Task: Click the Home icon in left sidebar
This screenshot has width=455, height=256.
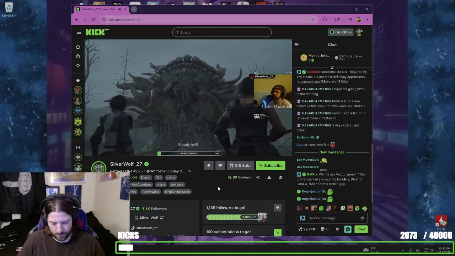Action: point(78,47)
